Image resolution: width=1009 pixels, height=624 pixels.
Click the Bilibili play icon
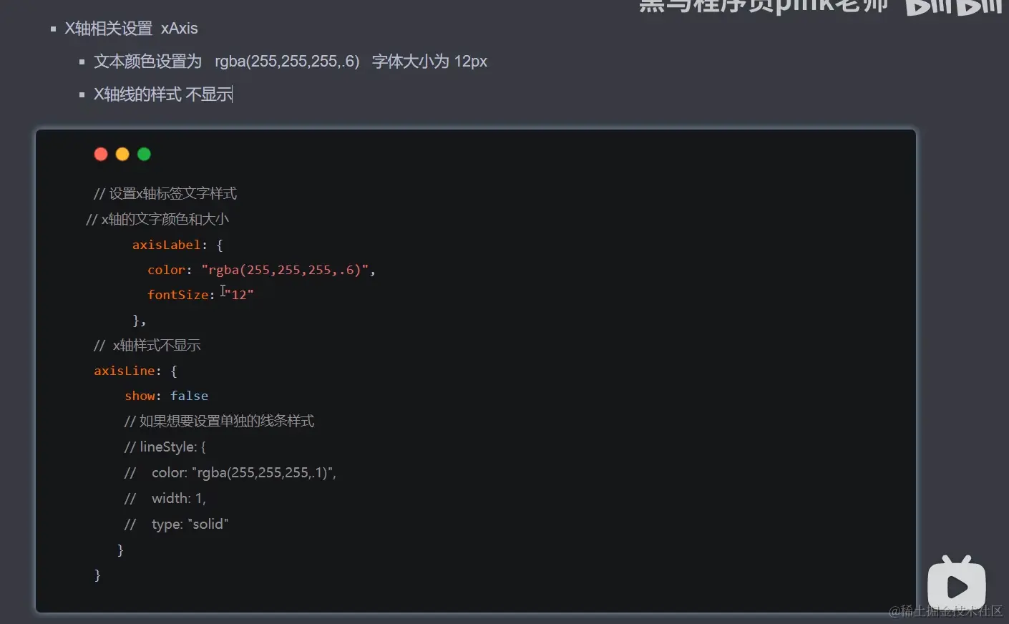pos(956,584)
